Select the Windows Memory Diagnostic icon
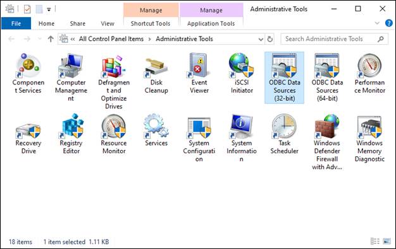The width and height of the screenshot is (396, 249). click(369, 127)
